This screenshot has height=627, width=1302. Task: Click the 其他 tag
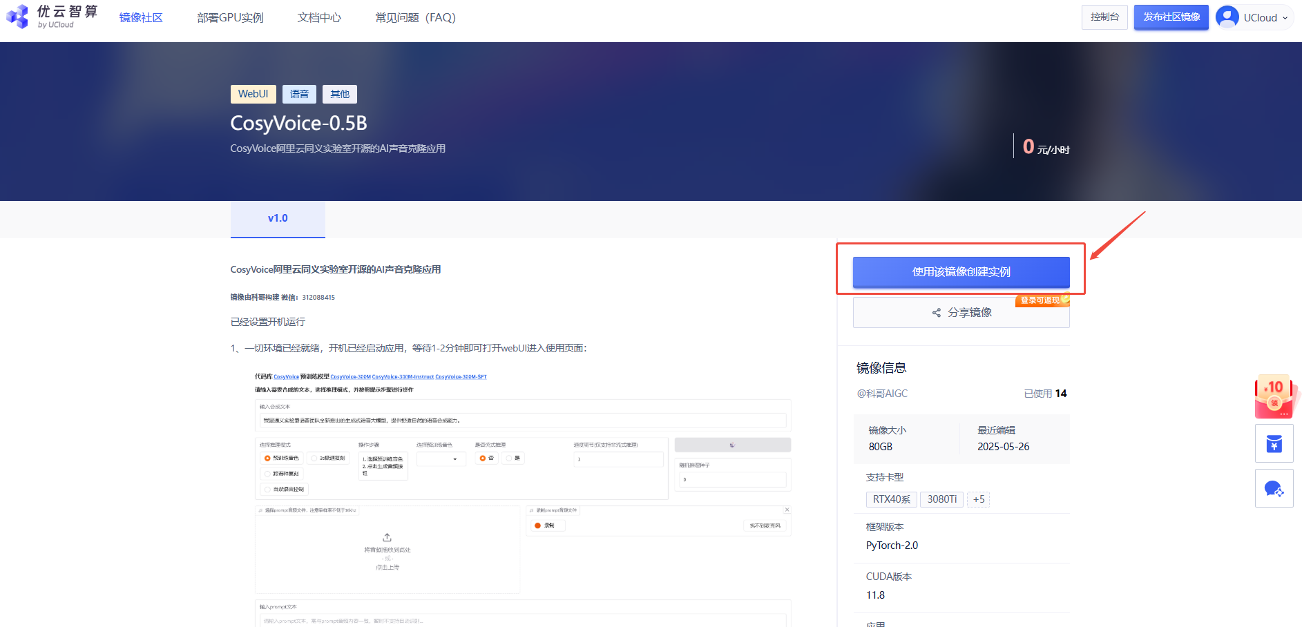[340, 94]
